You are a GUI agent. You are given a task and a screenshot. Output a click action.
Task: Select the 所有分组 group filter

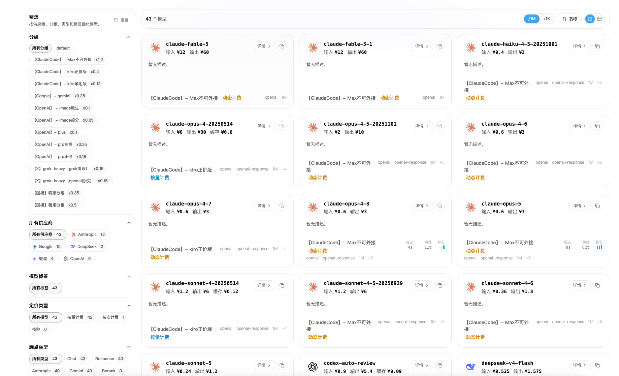[40, 48]
